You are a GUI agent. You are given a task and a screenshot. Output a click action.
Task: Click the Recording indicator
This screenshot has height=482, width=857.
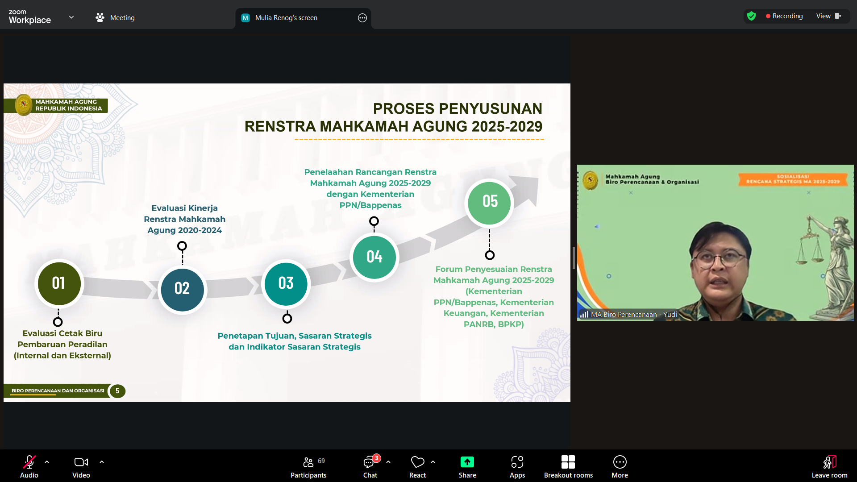click(784, 16)
